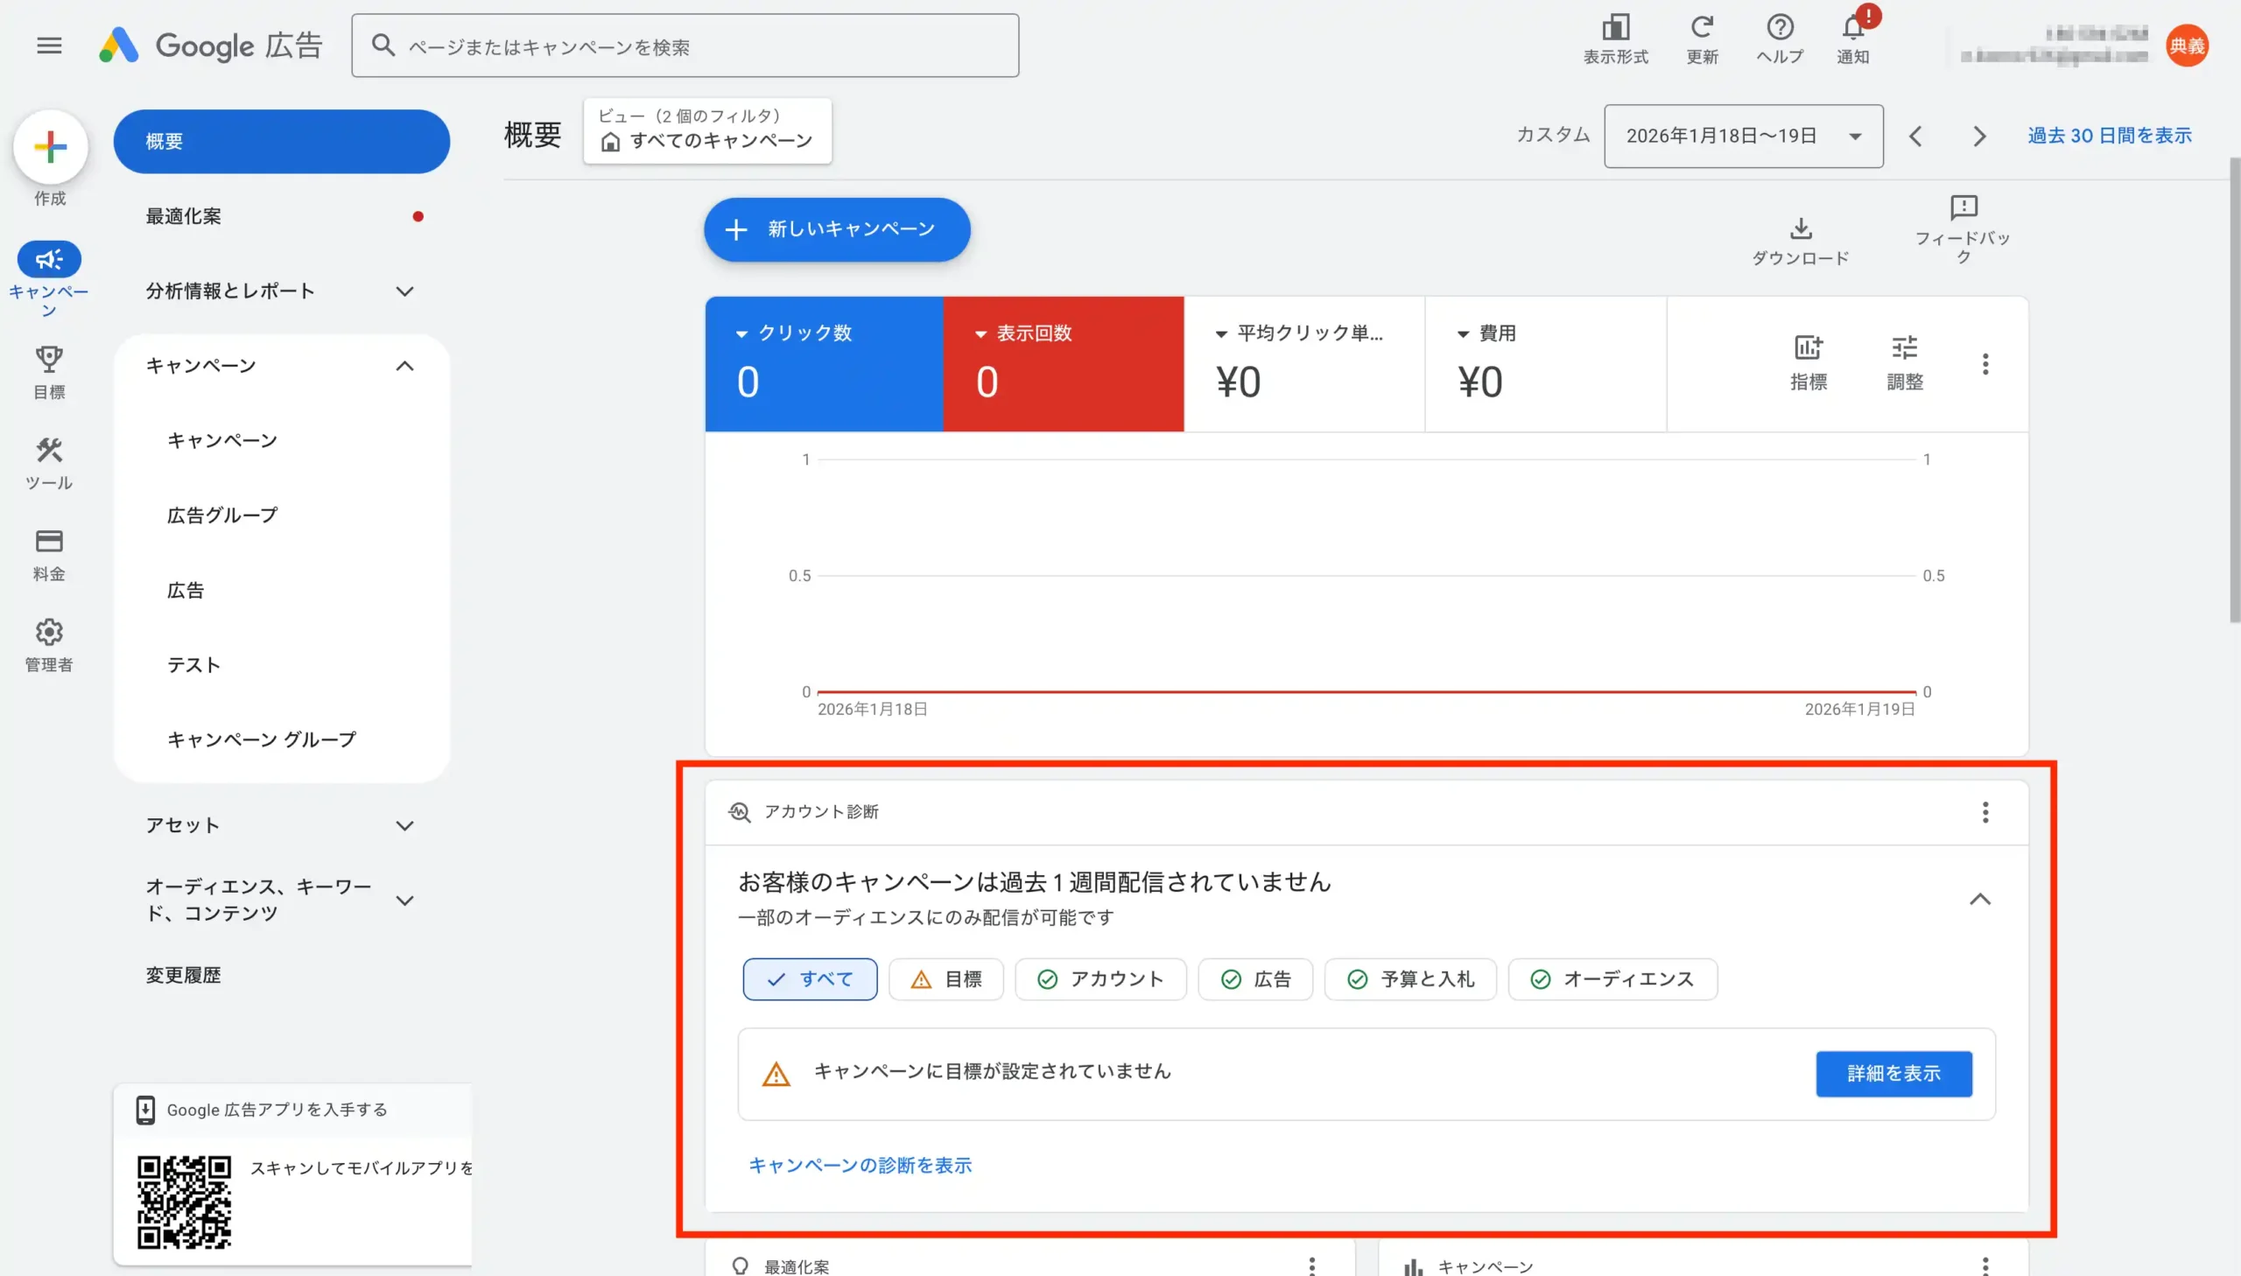This screenshot has height=1276, width=2241.
Task: Select the 広告 filter chip in account diagnosis
Action: [1255, 979]
